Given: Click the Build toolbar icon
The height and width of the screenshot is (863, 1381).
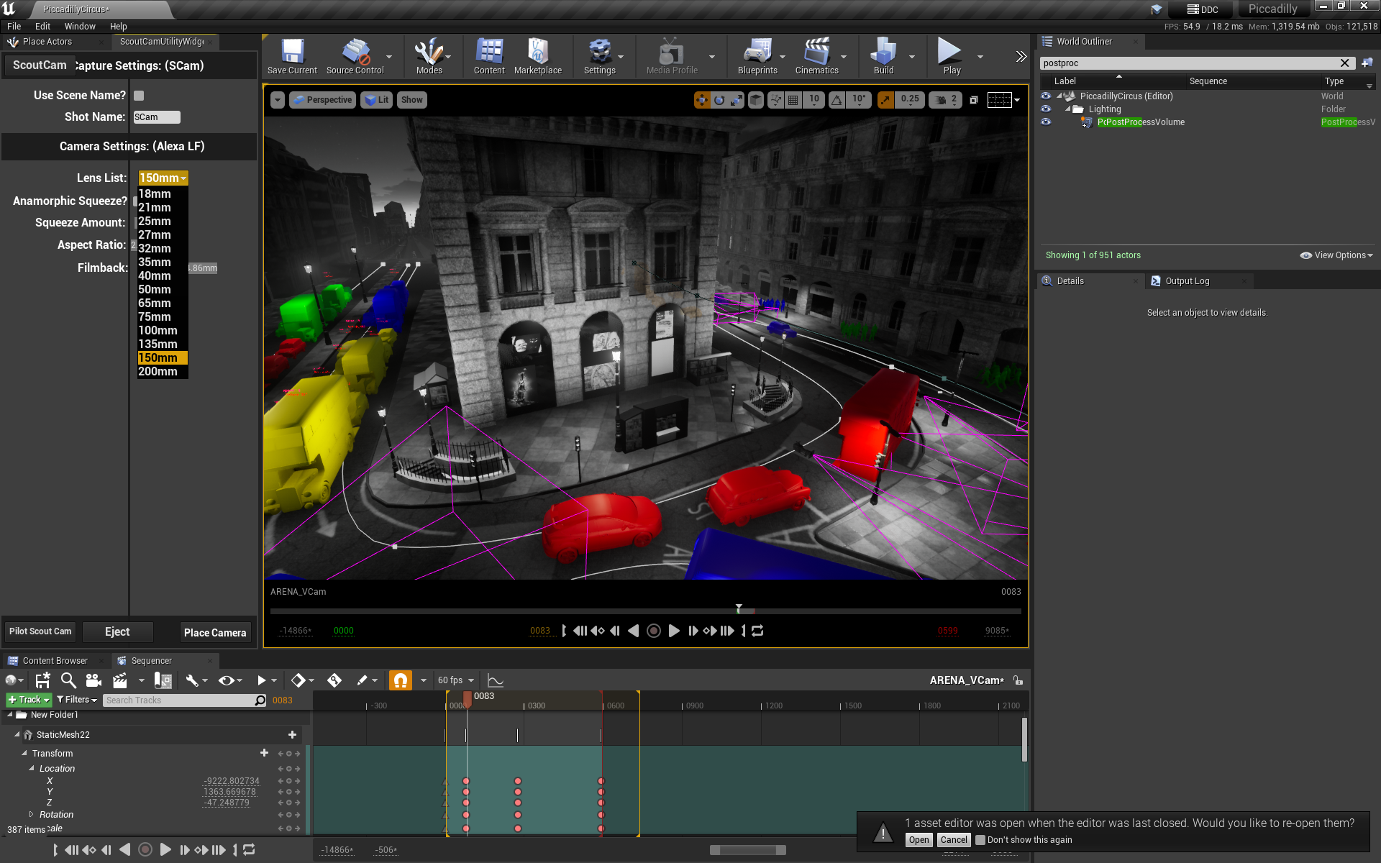Looking at the screenshot, I should point(883,56).
